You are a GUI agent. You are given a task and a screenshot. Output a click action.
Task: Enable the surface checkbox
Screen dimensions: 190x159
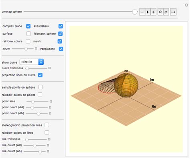pos(28,34)
